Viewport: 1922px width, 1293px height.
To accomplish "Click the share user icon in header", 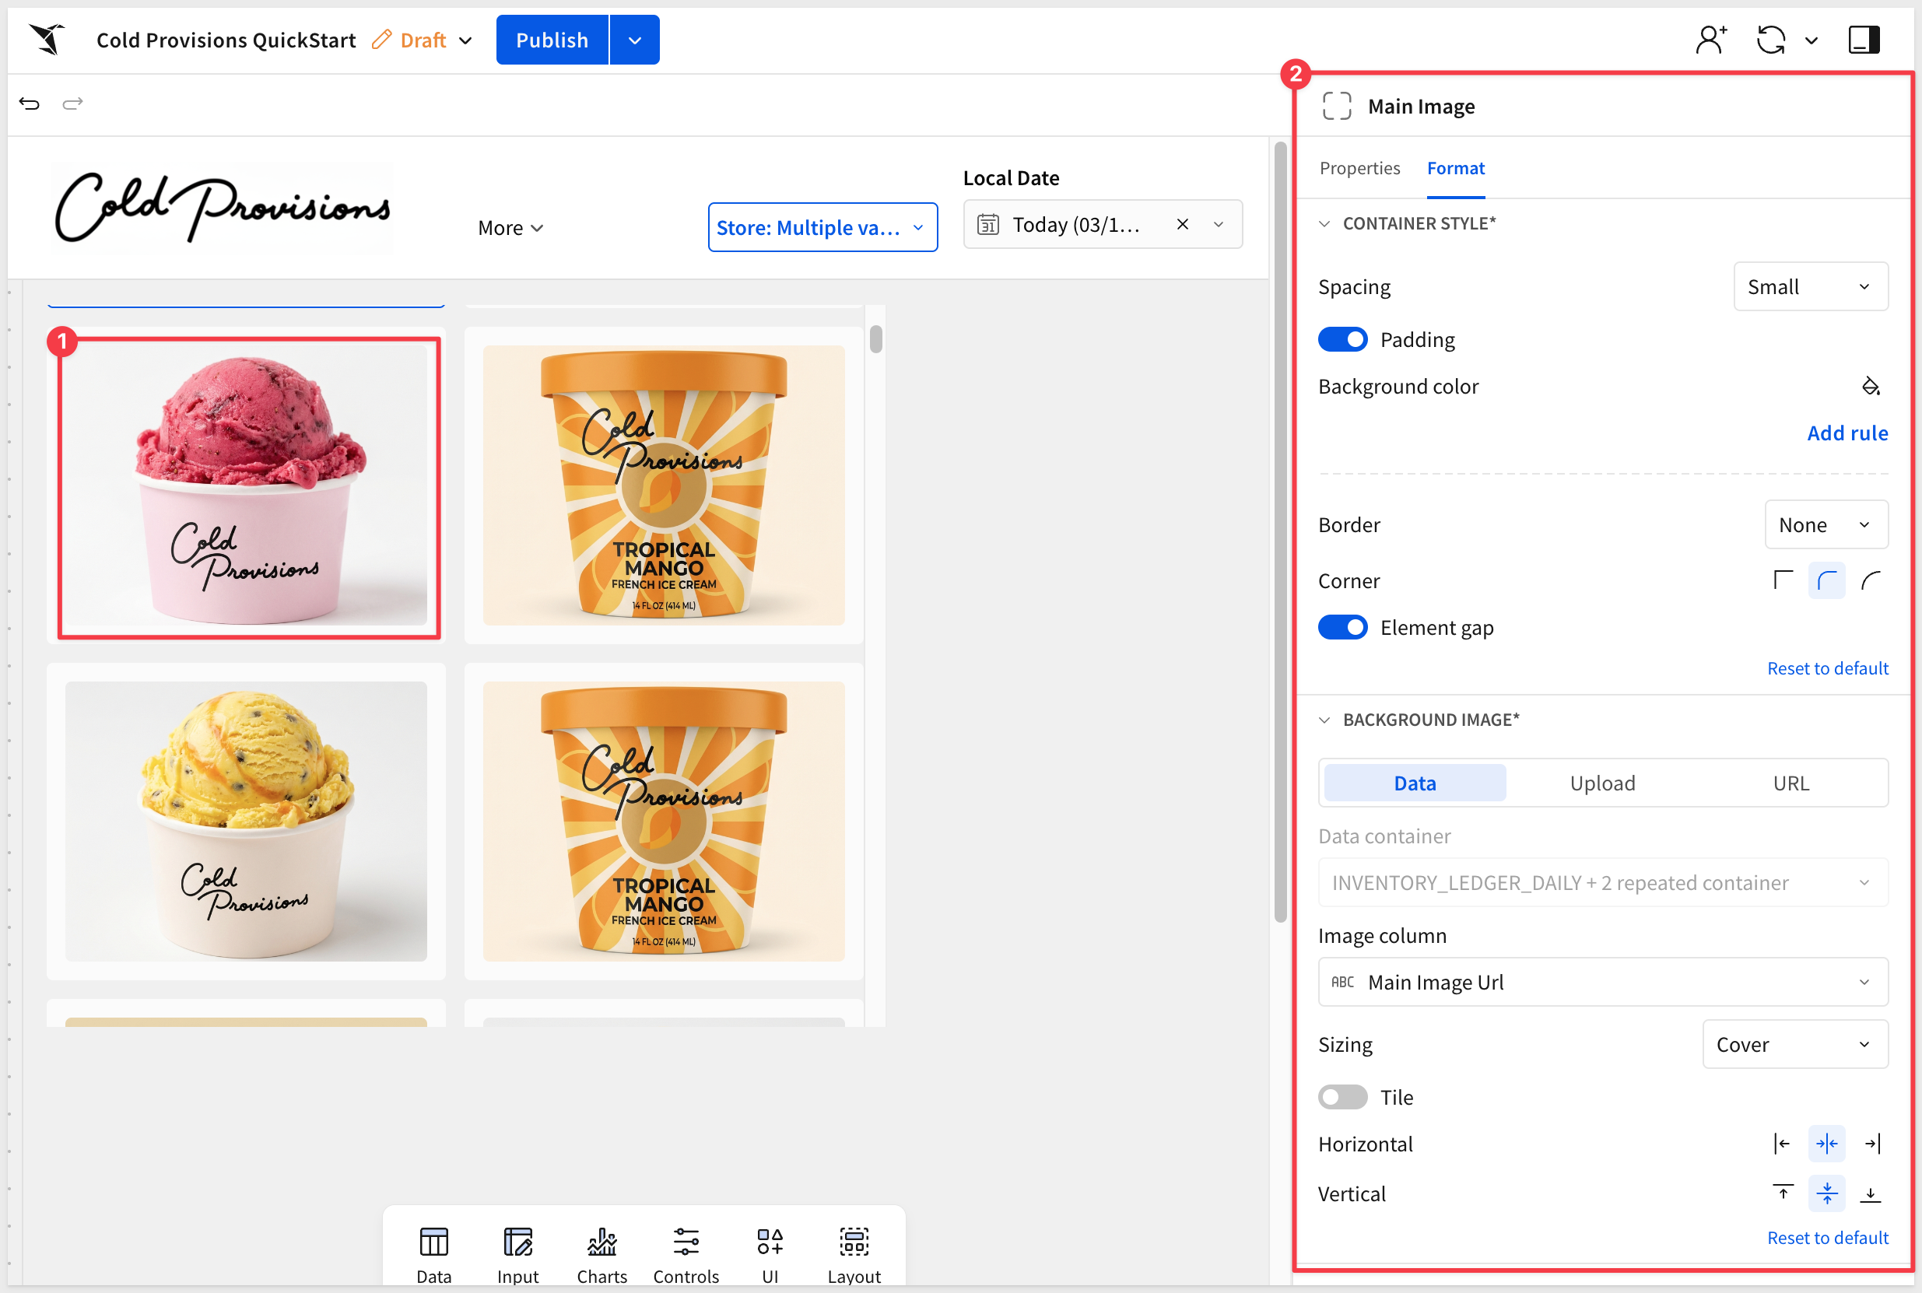I will pyautogui.click(x=1711, y=40).
